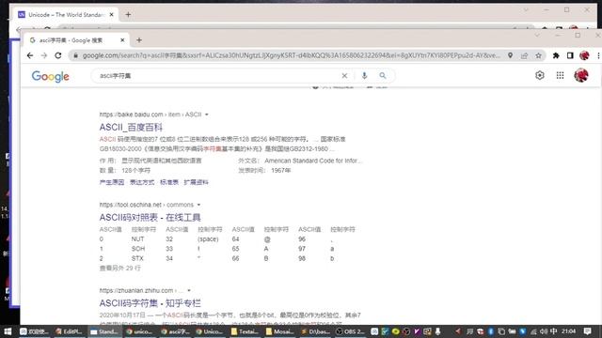Image resolution: width=602 pixels, height=338 pixels.
Task: Open tab search chevron in the front Chrome window
Action: click(537, 36)
